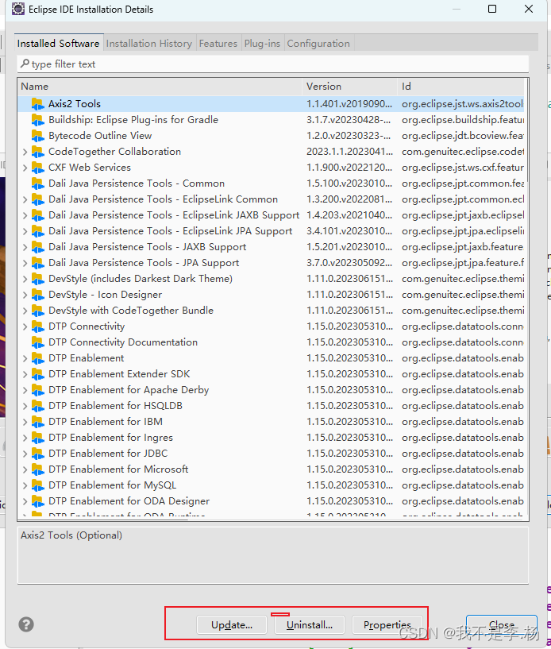Expand DevStyle - Icon Designer node
The image size is (551, 649).
pos(25,295)
